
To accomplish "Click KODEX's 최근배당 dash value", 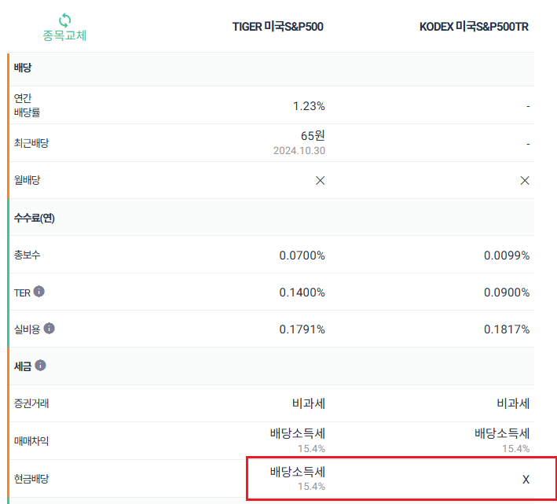I will coord(528,144).
